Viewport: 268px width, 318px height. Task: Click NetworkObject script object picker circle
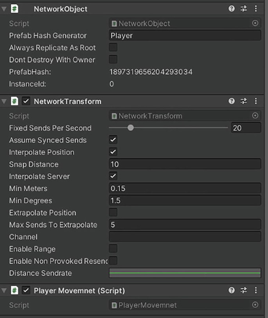coord(255,23)
